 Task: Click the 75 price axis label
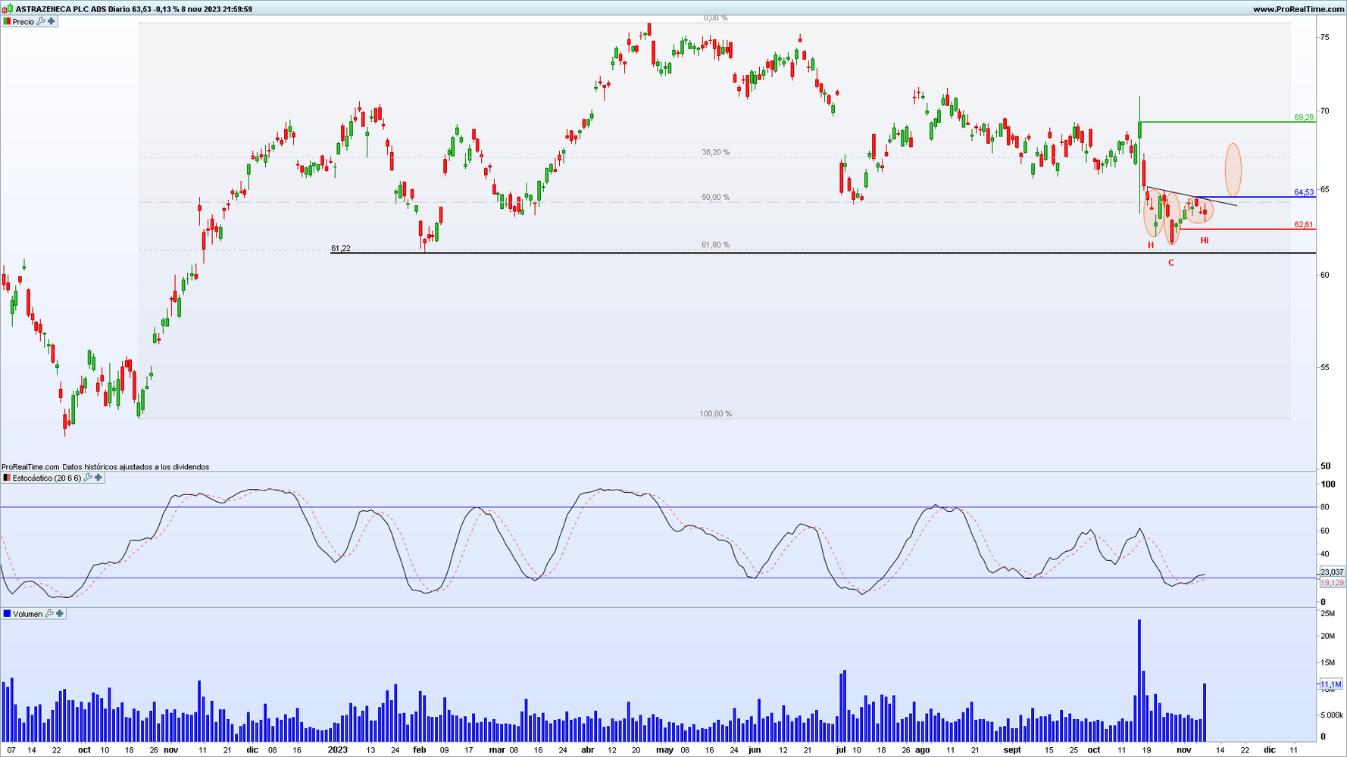[x=1324, y=37]
